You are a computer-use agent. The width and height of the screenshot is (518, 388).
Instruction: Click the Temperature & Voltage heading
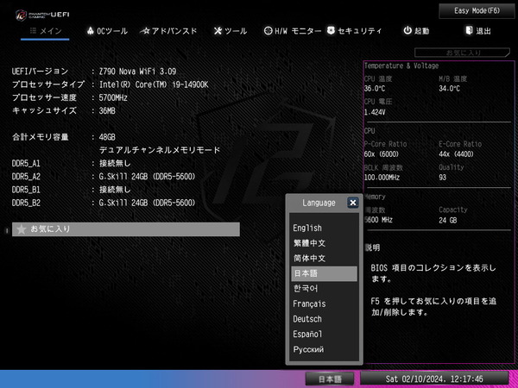click(x=401, y=66)
